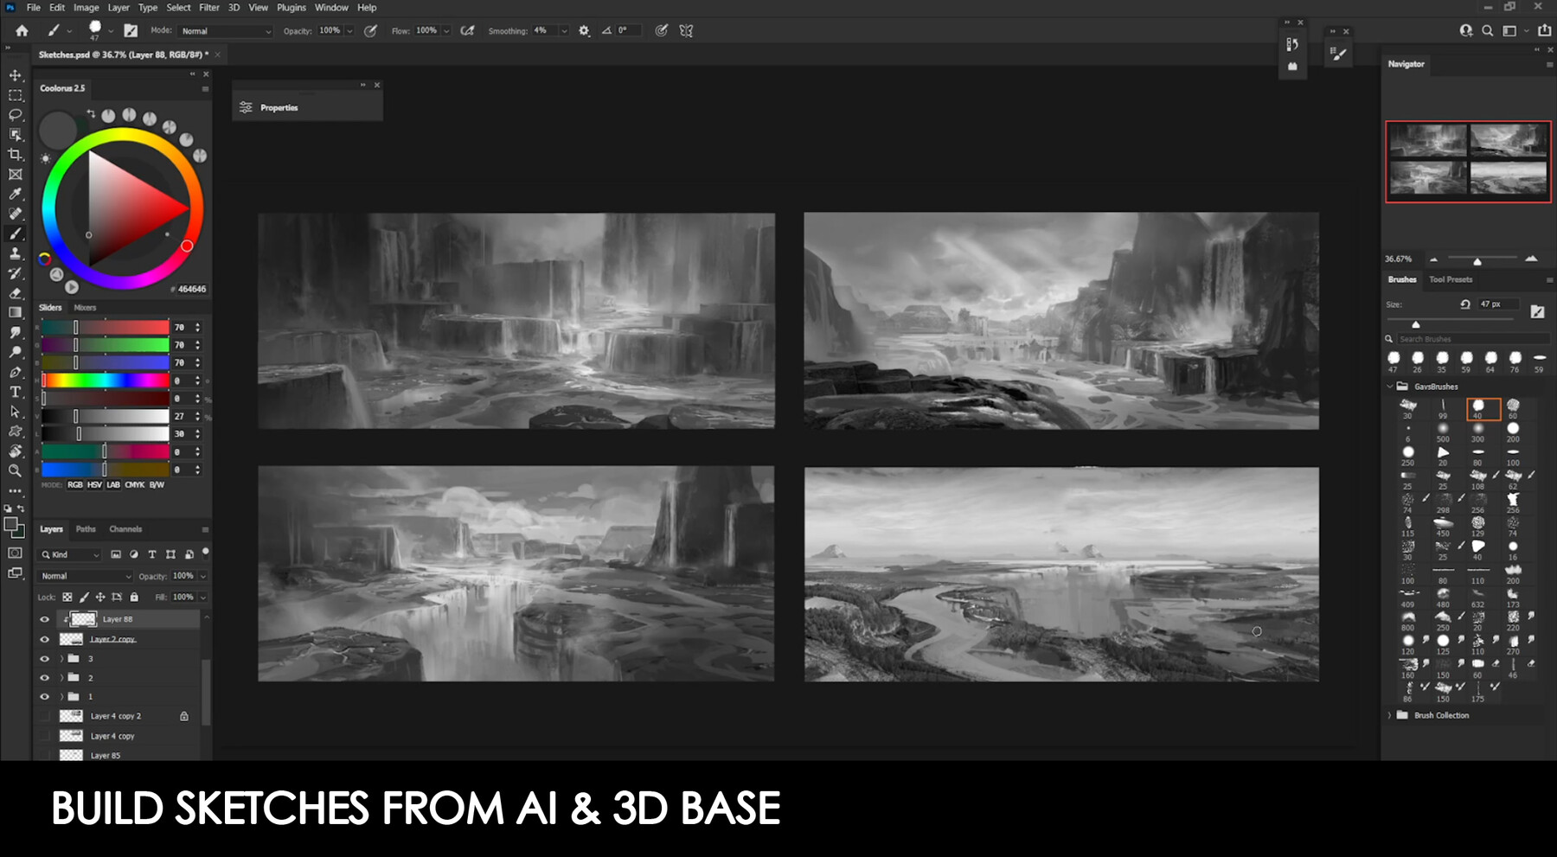
Task: Open the Opacity dropdown in the Layers panel
Action: point(201,575)
